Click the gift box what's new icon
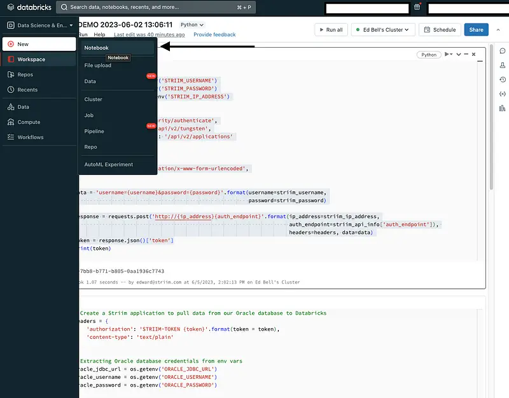 pyautogui.click(x=417, y=8)
